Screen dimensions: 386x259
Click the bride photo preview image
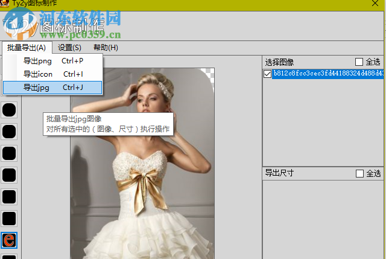[x=142, y=164]
